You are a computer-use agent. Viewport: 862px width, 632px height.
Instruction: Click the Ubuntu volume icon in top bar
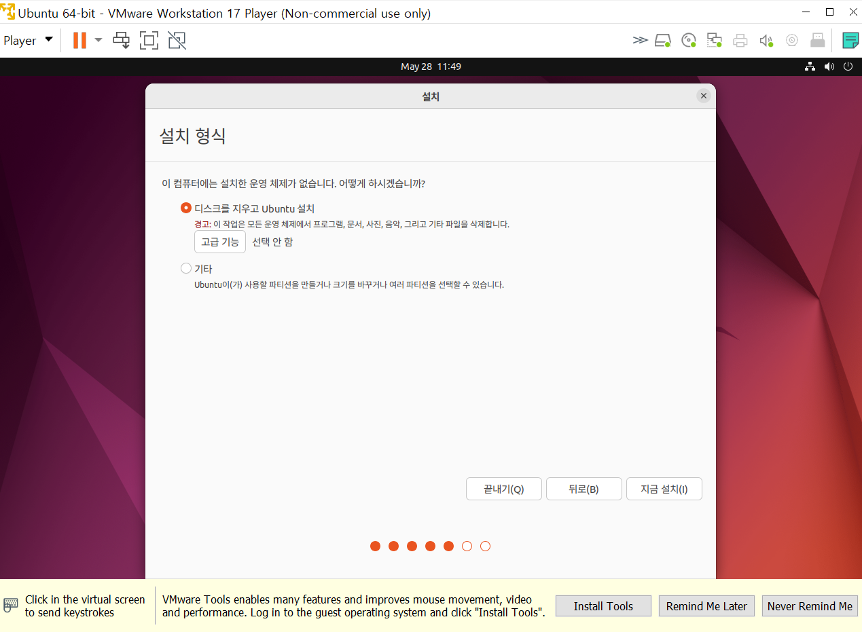829,67
